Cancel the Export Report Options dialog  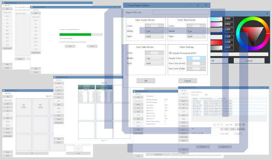[187, 81]
